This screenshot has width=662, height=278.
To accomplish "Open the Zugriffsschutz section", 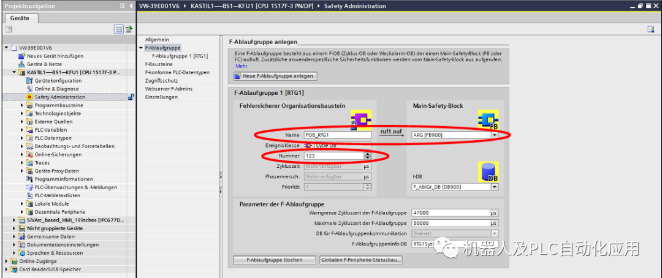I will [161, 81].
